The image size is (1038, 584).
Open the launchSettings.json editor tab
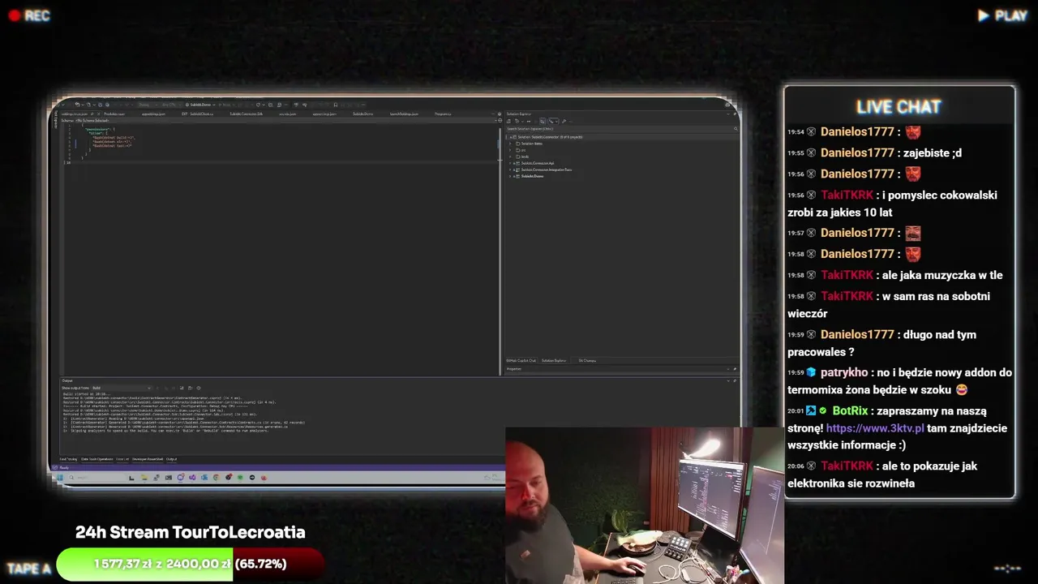tap(404, 114)
